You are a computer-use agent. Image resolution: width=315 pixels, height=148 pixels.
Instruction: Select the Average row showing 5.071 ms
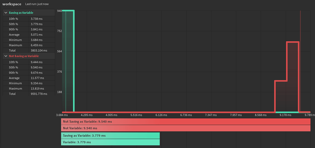tap(29, 35)
